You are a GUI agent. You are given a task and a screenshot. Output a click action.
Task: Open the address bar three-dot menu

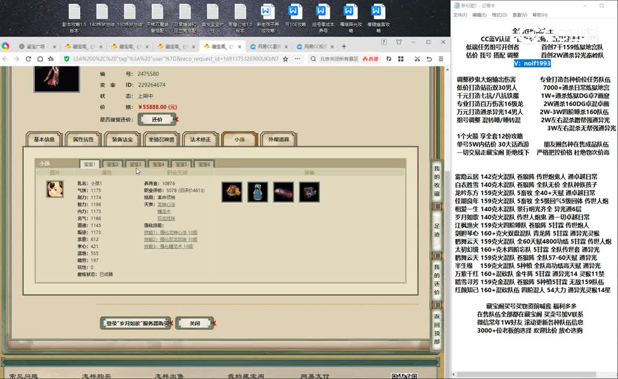click(297, 59)
